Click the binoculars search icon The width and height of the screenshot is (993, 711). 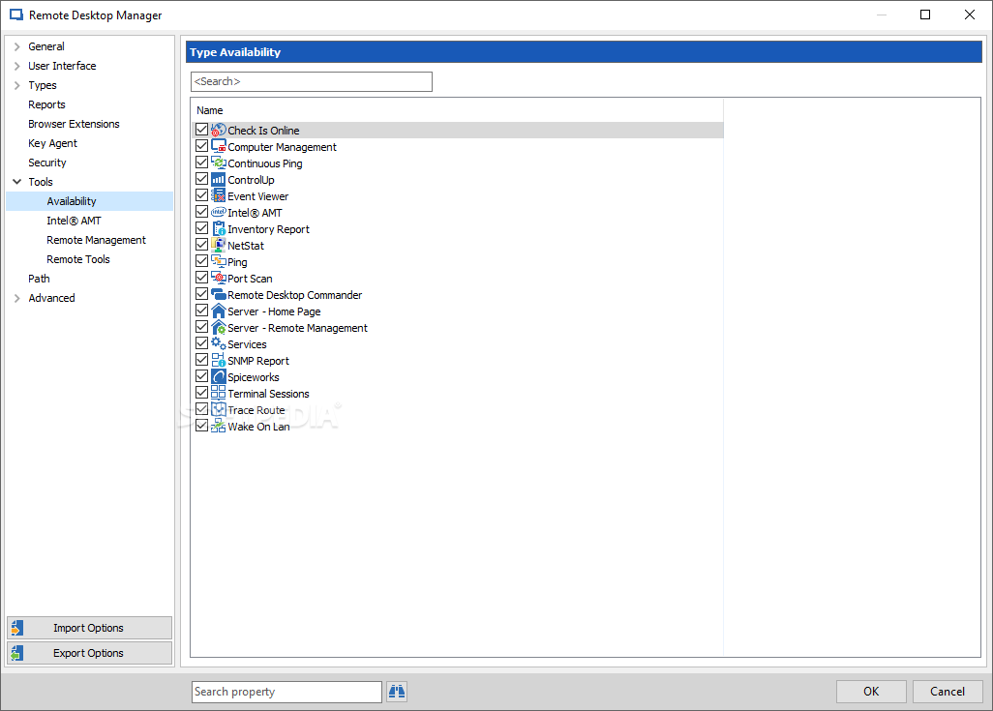[x=397, y=692]
